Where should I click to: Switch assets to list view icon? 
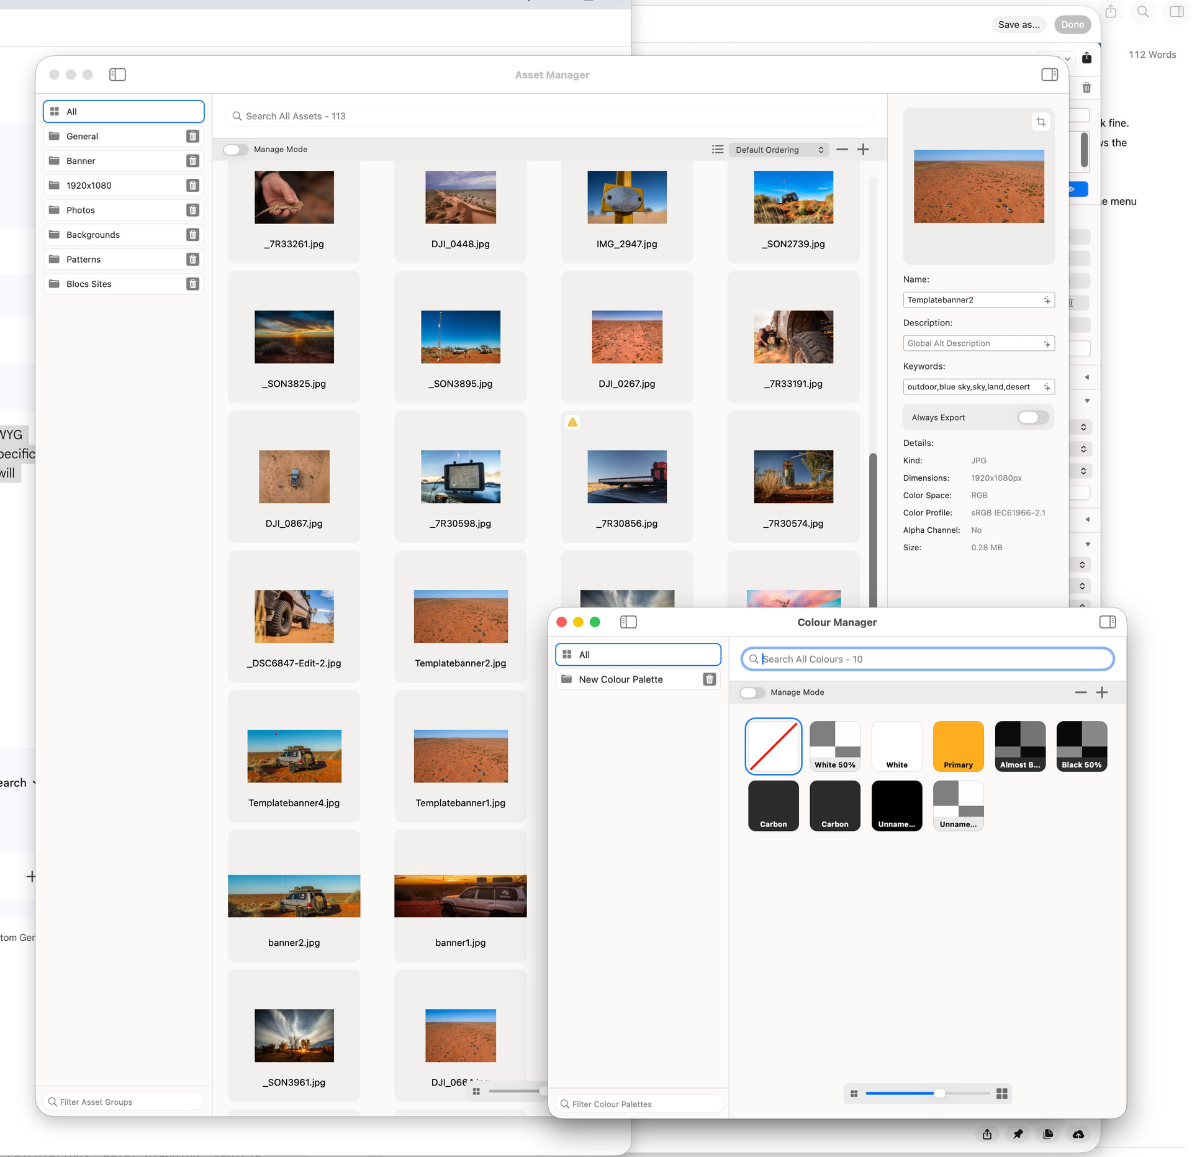(717, 149)
